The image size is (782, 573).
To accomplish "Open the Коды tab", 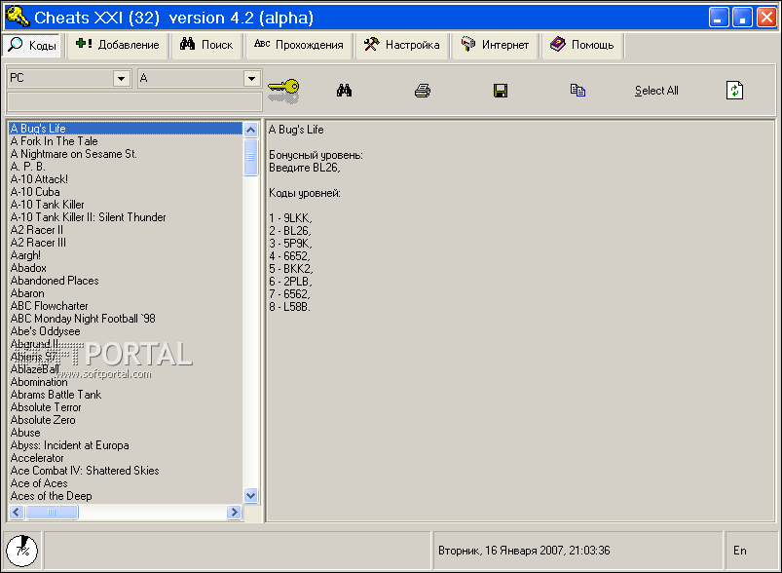I will pos(31,45).
